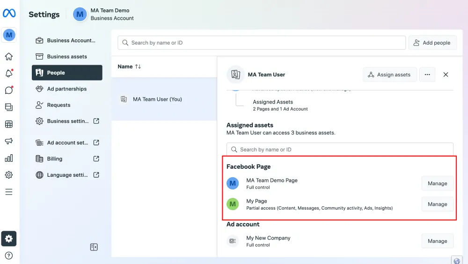The width and height of the screenshot is (468, 264).
Task: Open Home from left rail
Action: coord(9,57)
